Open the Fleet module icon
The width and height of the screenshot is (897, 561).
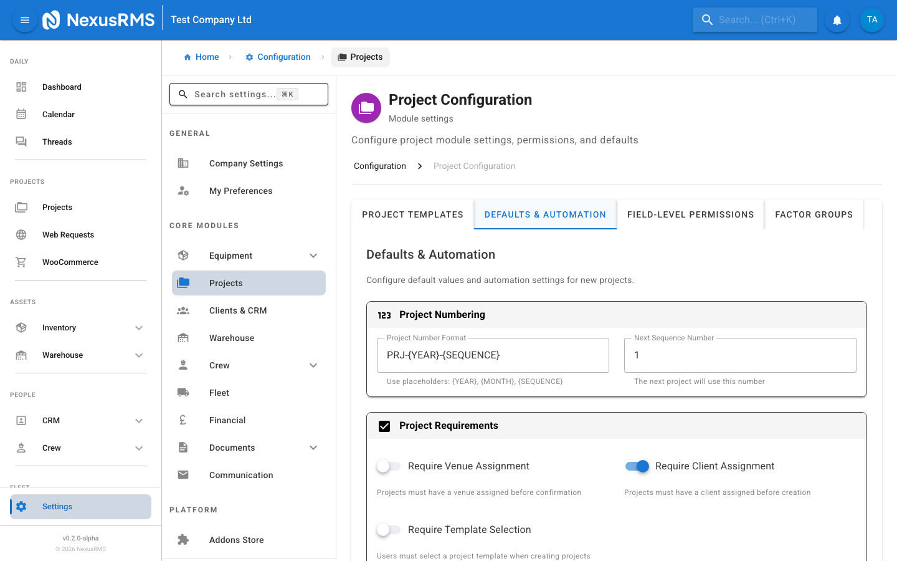point(183,392)
